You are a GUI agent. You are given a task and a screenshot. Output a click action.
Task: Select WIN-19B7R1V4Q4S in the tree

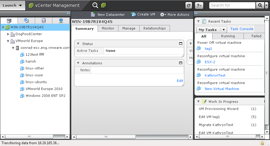pos(27,27)
